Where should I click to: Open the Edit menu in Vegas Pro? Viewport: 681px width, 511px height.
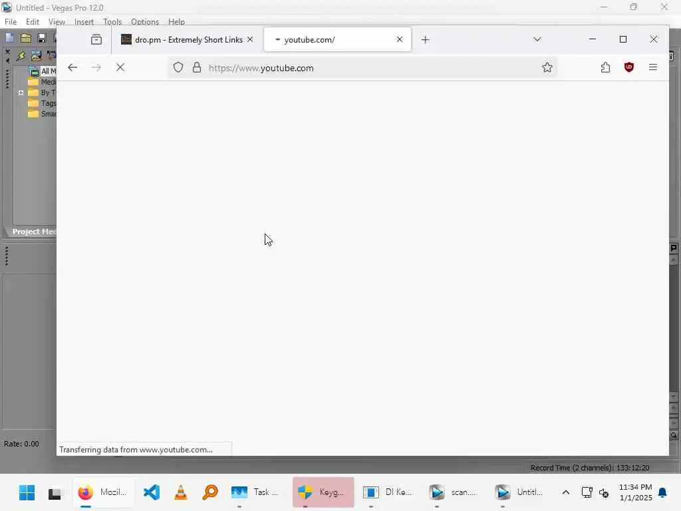(x=33, y=22)
